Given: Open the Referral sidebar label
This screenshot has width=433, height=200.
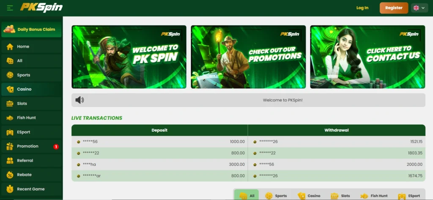Looking at the screenshot, I should pyautogui.click(x=25, y=161).
